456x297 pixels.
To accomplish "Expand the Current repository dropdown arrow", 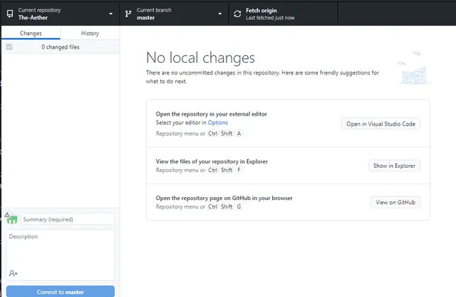I will pyautogui.click(x=111, y=14).
